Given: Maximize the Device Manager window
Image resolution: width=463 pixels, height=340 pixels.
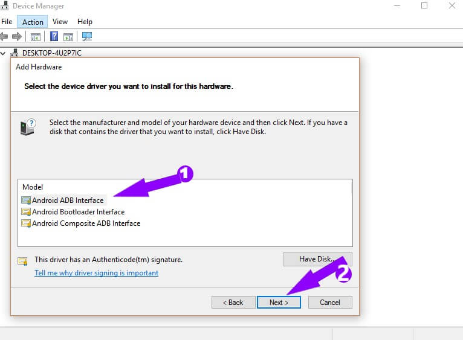Looking at the screenshot, I should (424, 5).
